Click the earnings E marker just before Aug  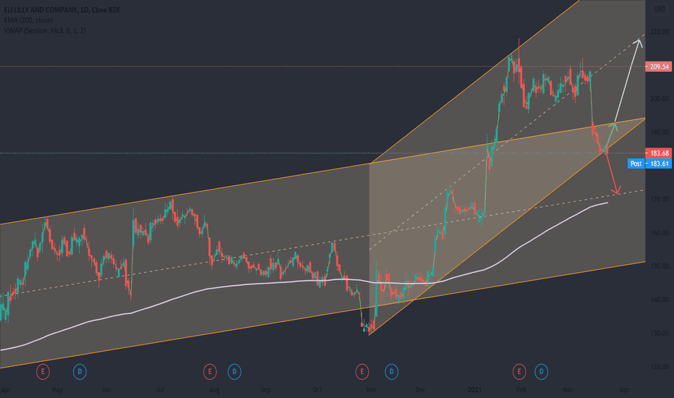click(210, 371)
